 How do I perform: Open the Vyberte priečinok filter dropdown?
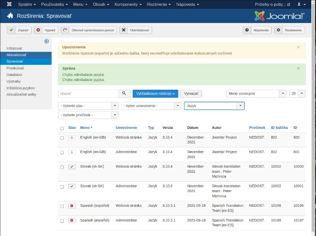coord(88,115)
